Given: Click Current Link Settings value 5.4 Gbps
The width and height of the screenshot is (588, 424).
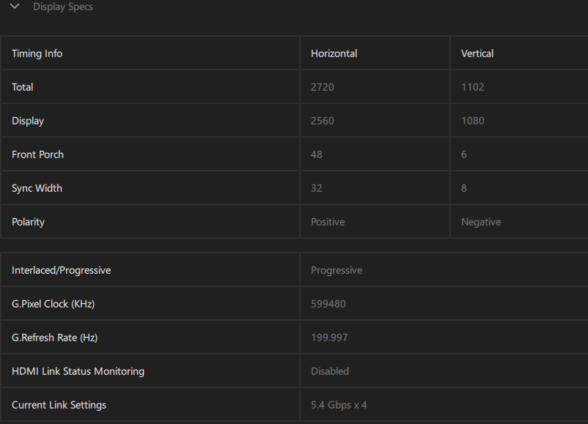Looking at the screenshot, I should pyautogui.click(x=340, y=405).
